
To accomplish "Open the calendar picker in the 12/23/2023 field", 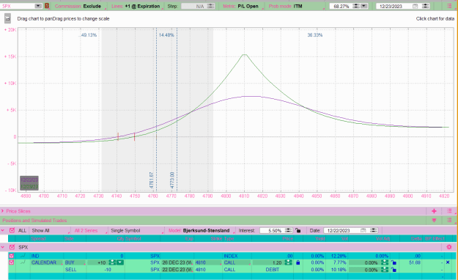I will [x=415, y=6].
